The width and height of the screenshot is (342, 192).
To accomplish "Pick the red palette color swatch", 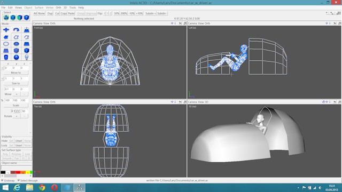I will tap(18, 172).
